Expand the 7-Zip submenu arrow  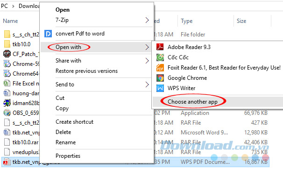pyautogui.click(x=147, y=20)
